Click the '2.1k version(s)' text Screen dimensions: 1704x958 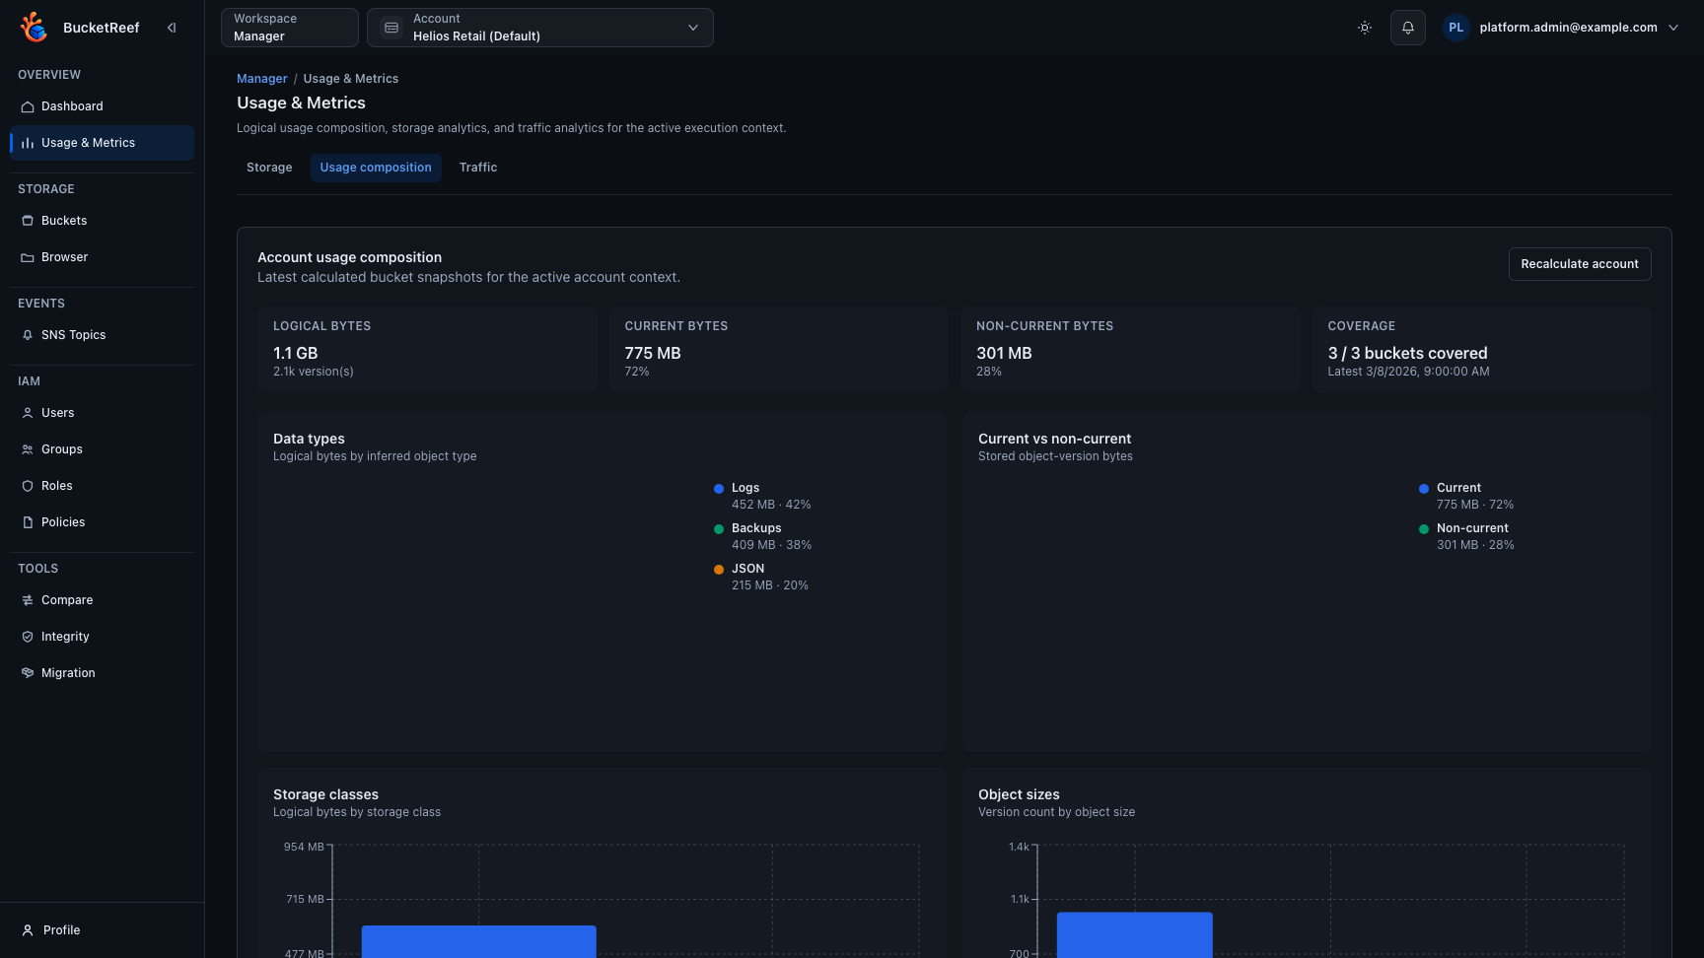pyautogui.click(x=314, y=372)
